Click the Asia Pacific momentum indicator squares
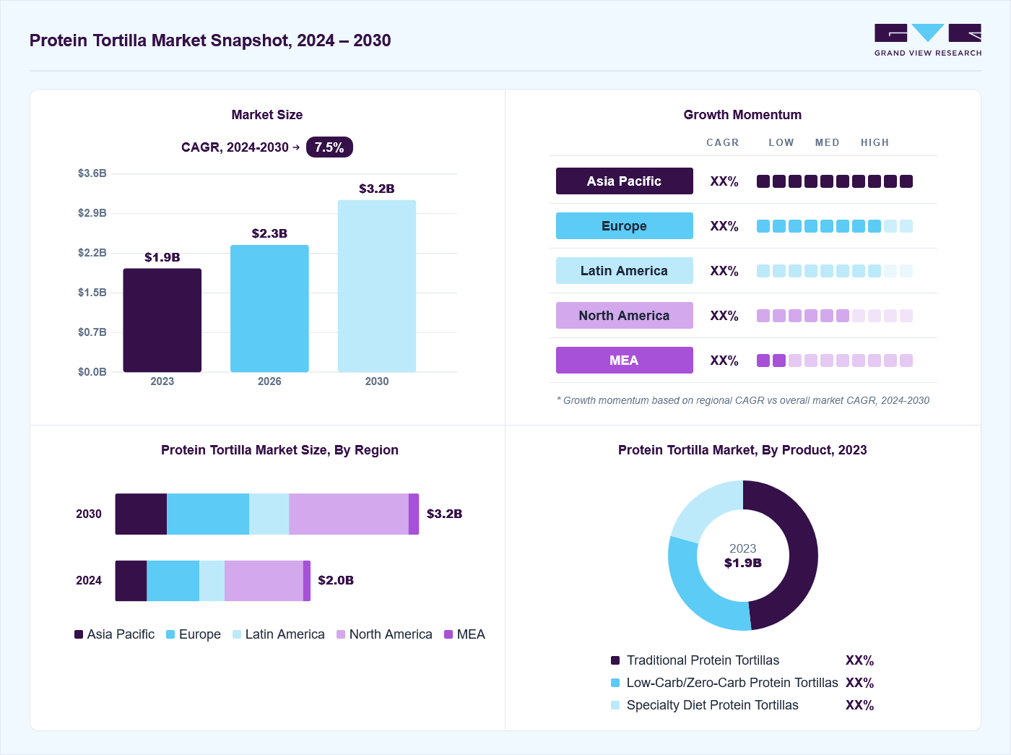Viewport: 1011px width, 755px height. [835, 181]
